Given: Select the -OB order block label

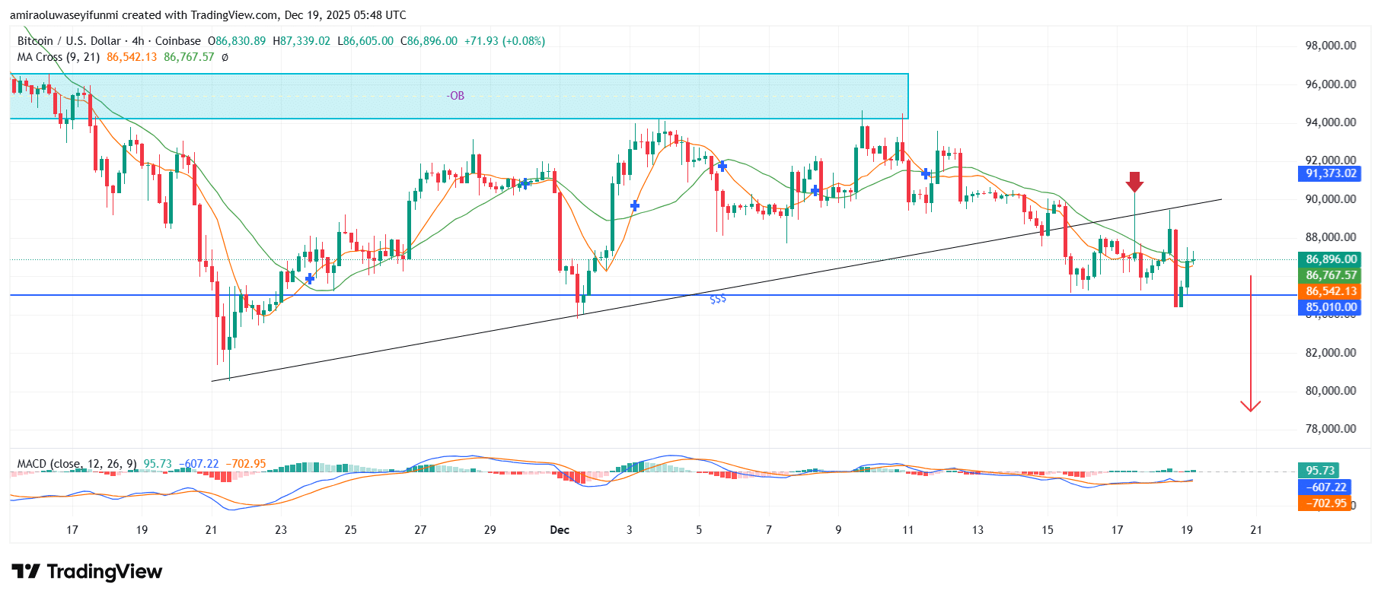Looking at the screenshot, I should [x=455, y=96].
